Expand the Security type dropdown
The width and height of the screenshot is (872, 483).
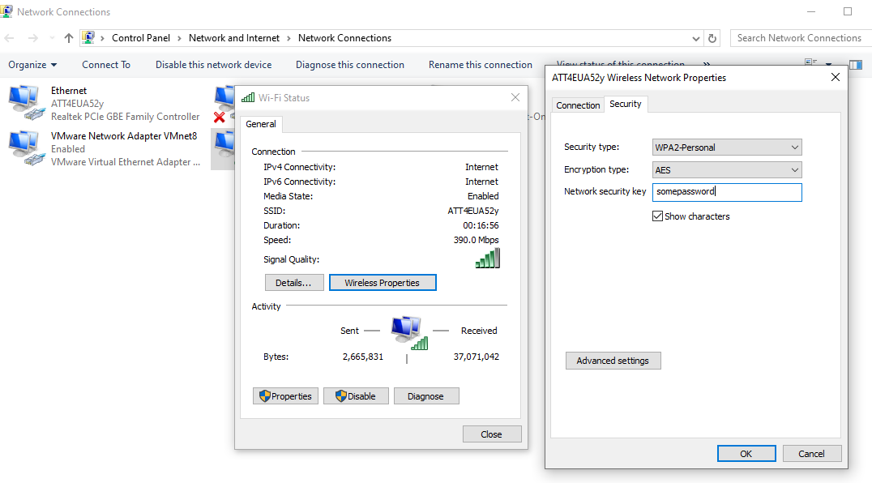[794, 147]
